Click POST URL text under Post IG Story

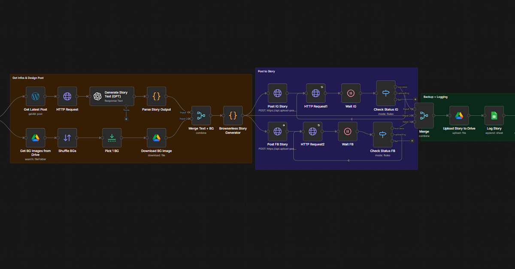[277, 111]
